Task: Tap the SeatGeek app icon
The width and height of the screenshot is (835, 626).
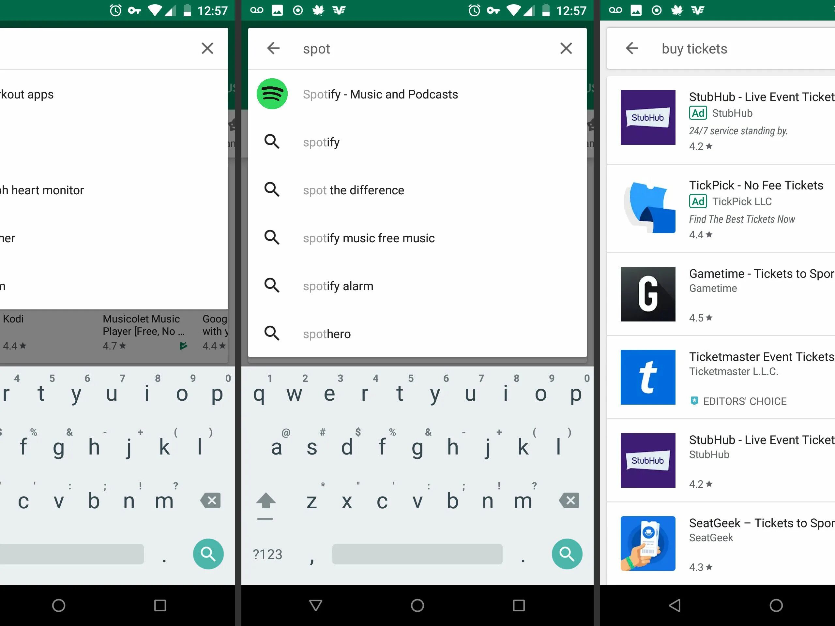Action: [648, 543]
